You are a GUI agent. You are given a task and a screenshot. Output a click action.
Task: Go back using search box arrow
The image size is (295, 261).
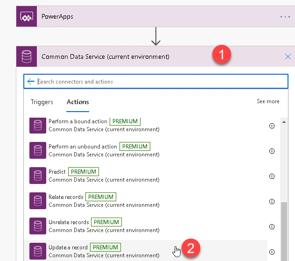coord(31,81)
